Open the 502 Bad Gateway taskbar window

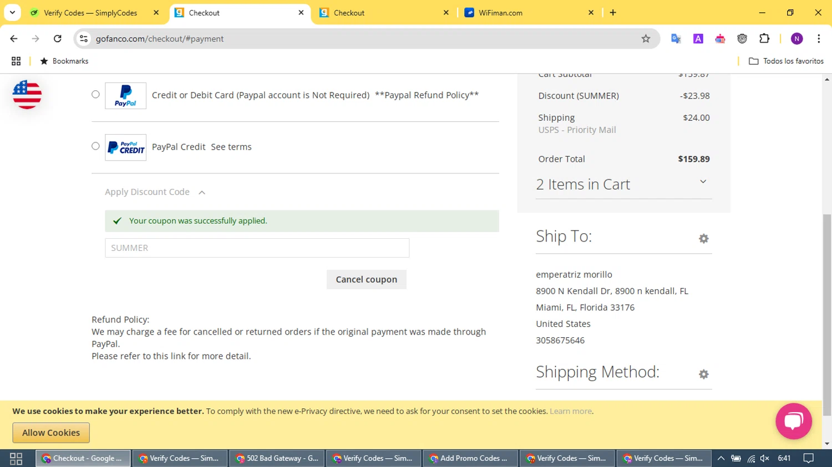(x=277, y=459)
